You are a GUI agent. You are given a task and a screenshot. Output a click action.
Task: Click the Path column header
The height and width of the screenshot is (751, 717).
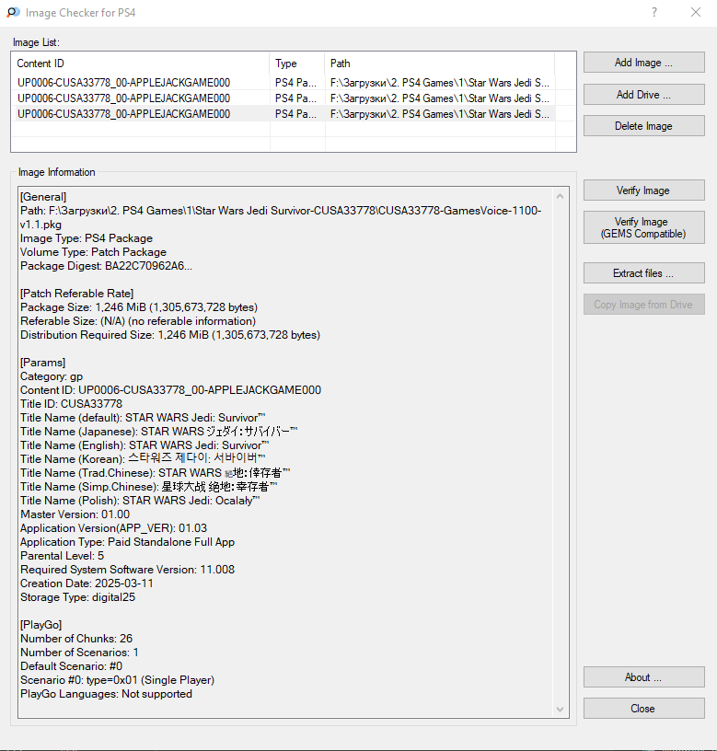coord(439,64)
